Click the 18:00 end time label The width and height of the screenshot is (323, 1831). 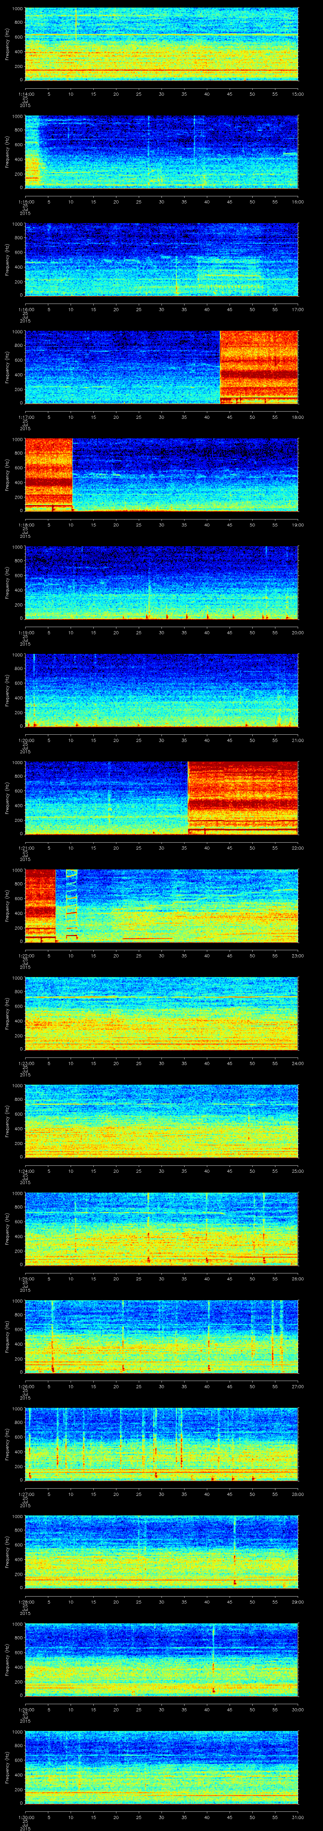tap(297, 417)
